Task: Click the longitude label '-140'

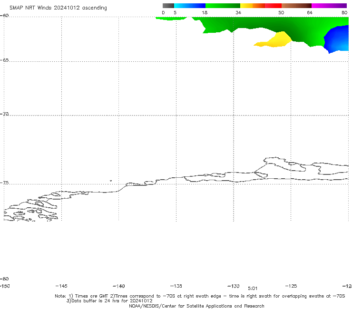Action: pos(119,286)
